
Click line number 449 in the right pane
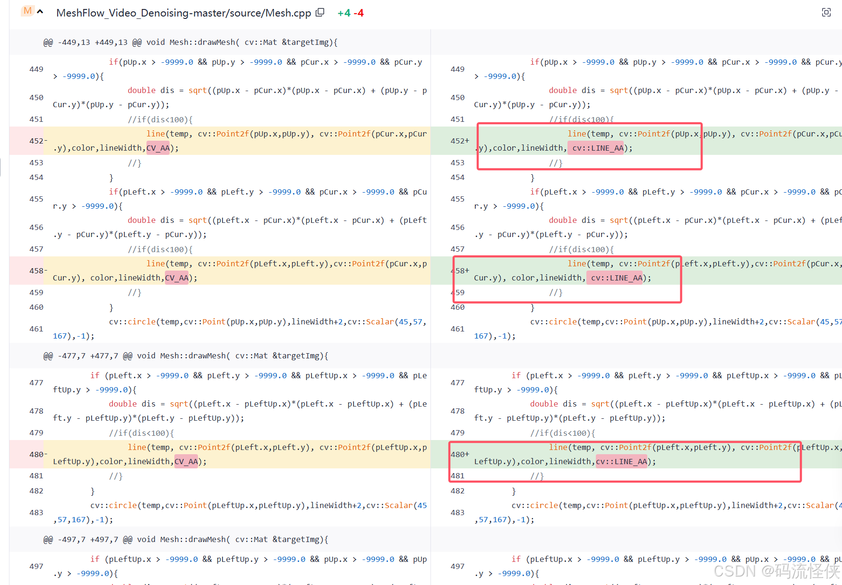pos(457,69)
